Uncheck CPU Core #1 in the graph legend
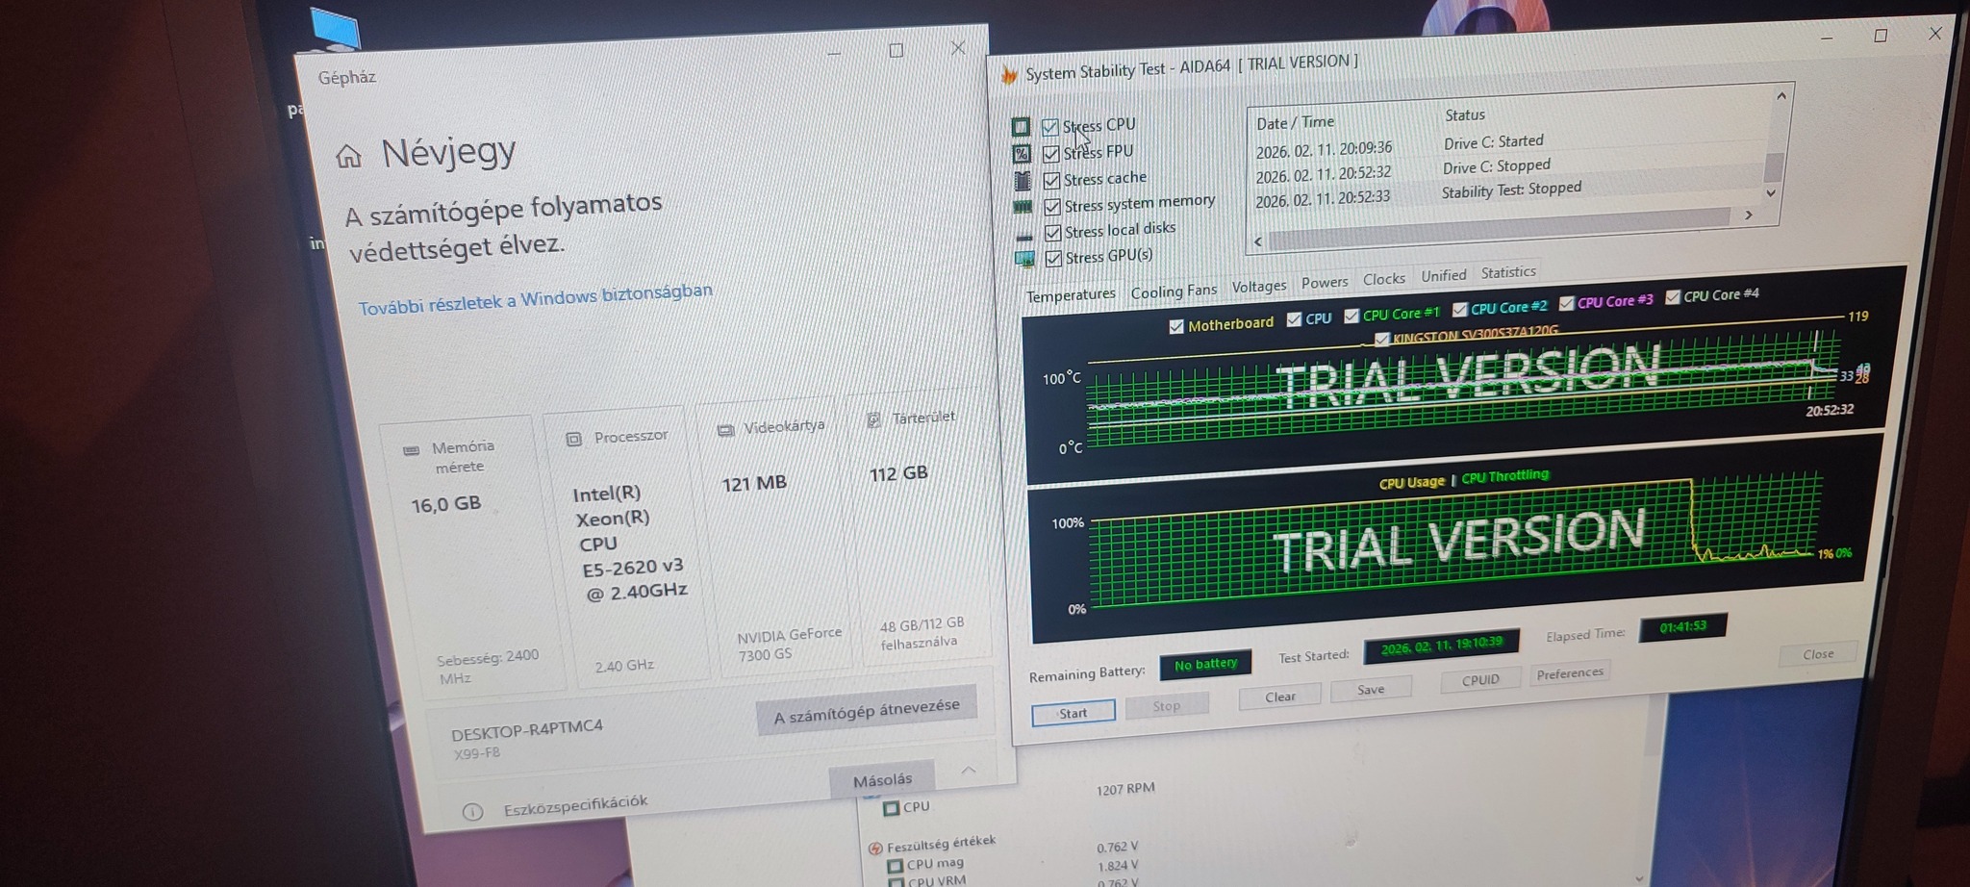The height and width of the screenshot is (887, 1970). (1351, 317)
